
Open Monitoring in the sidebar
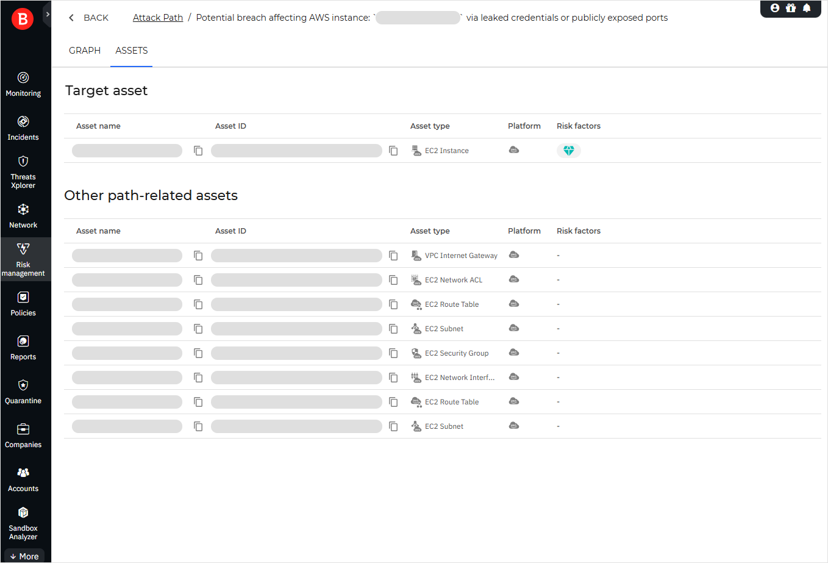pos(23,85)
